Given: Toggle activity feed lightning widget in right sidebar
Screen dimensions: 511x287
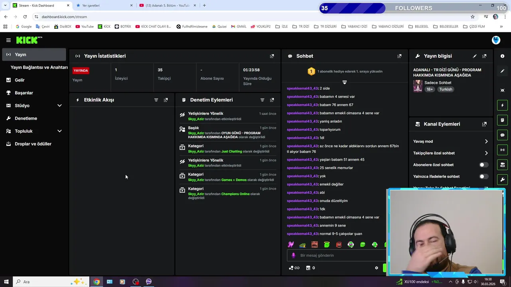Looking at the screenshot, I should tap(502, 105).
